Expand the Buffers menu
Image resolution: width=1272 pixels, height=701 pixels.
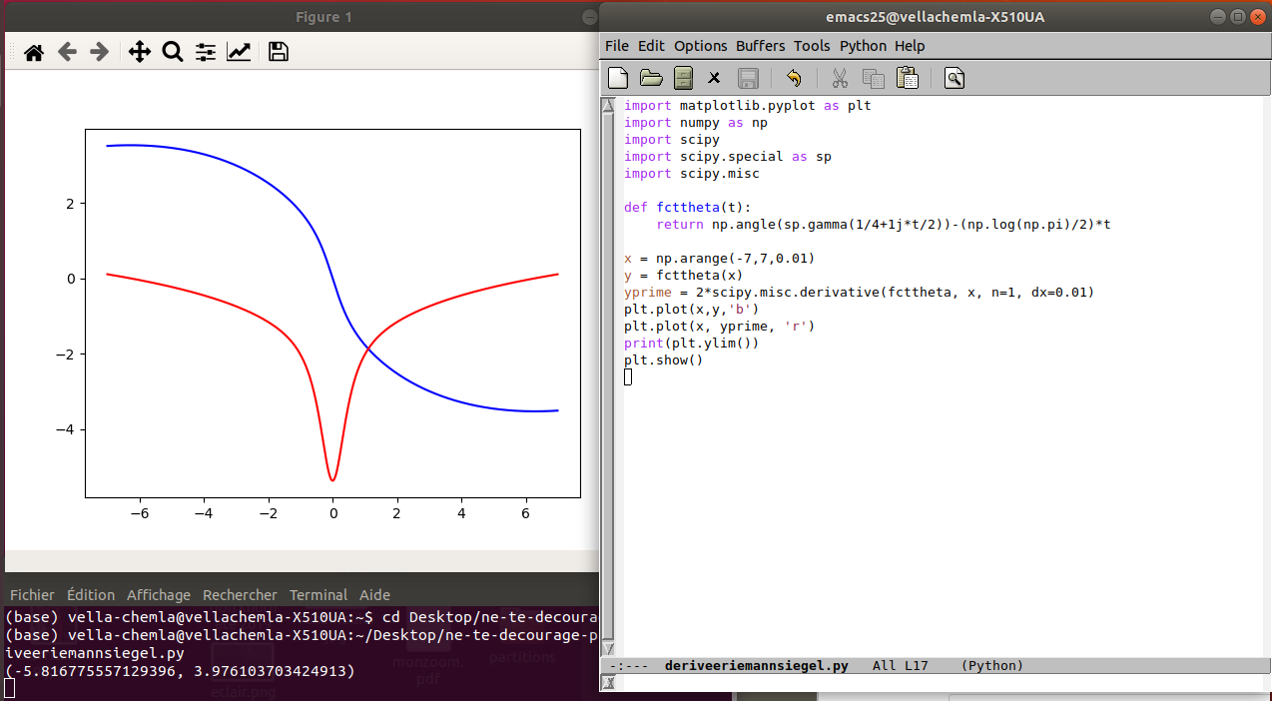pos(760,46)
